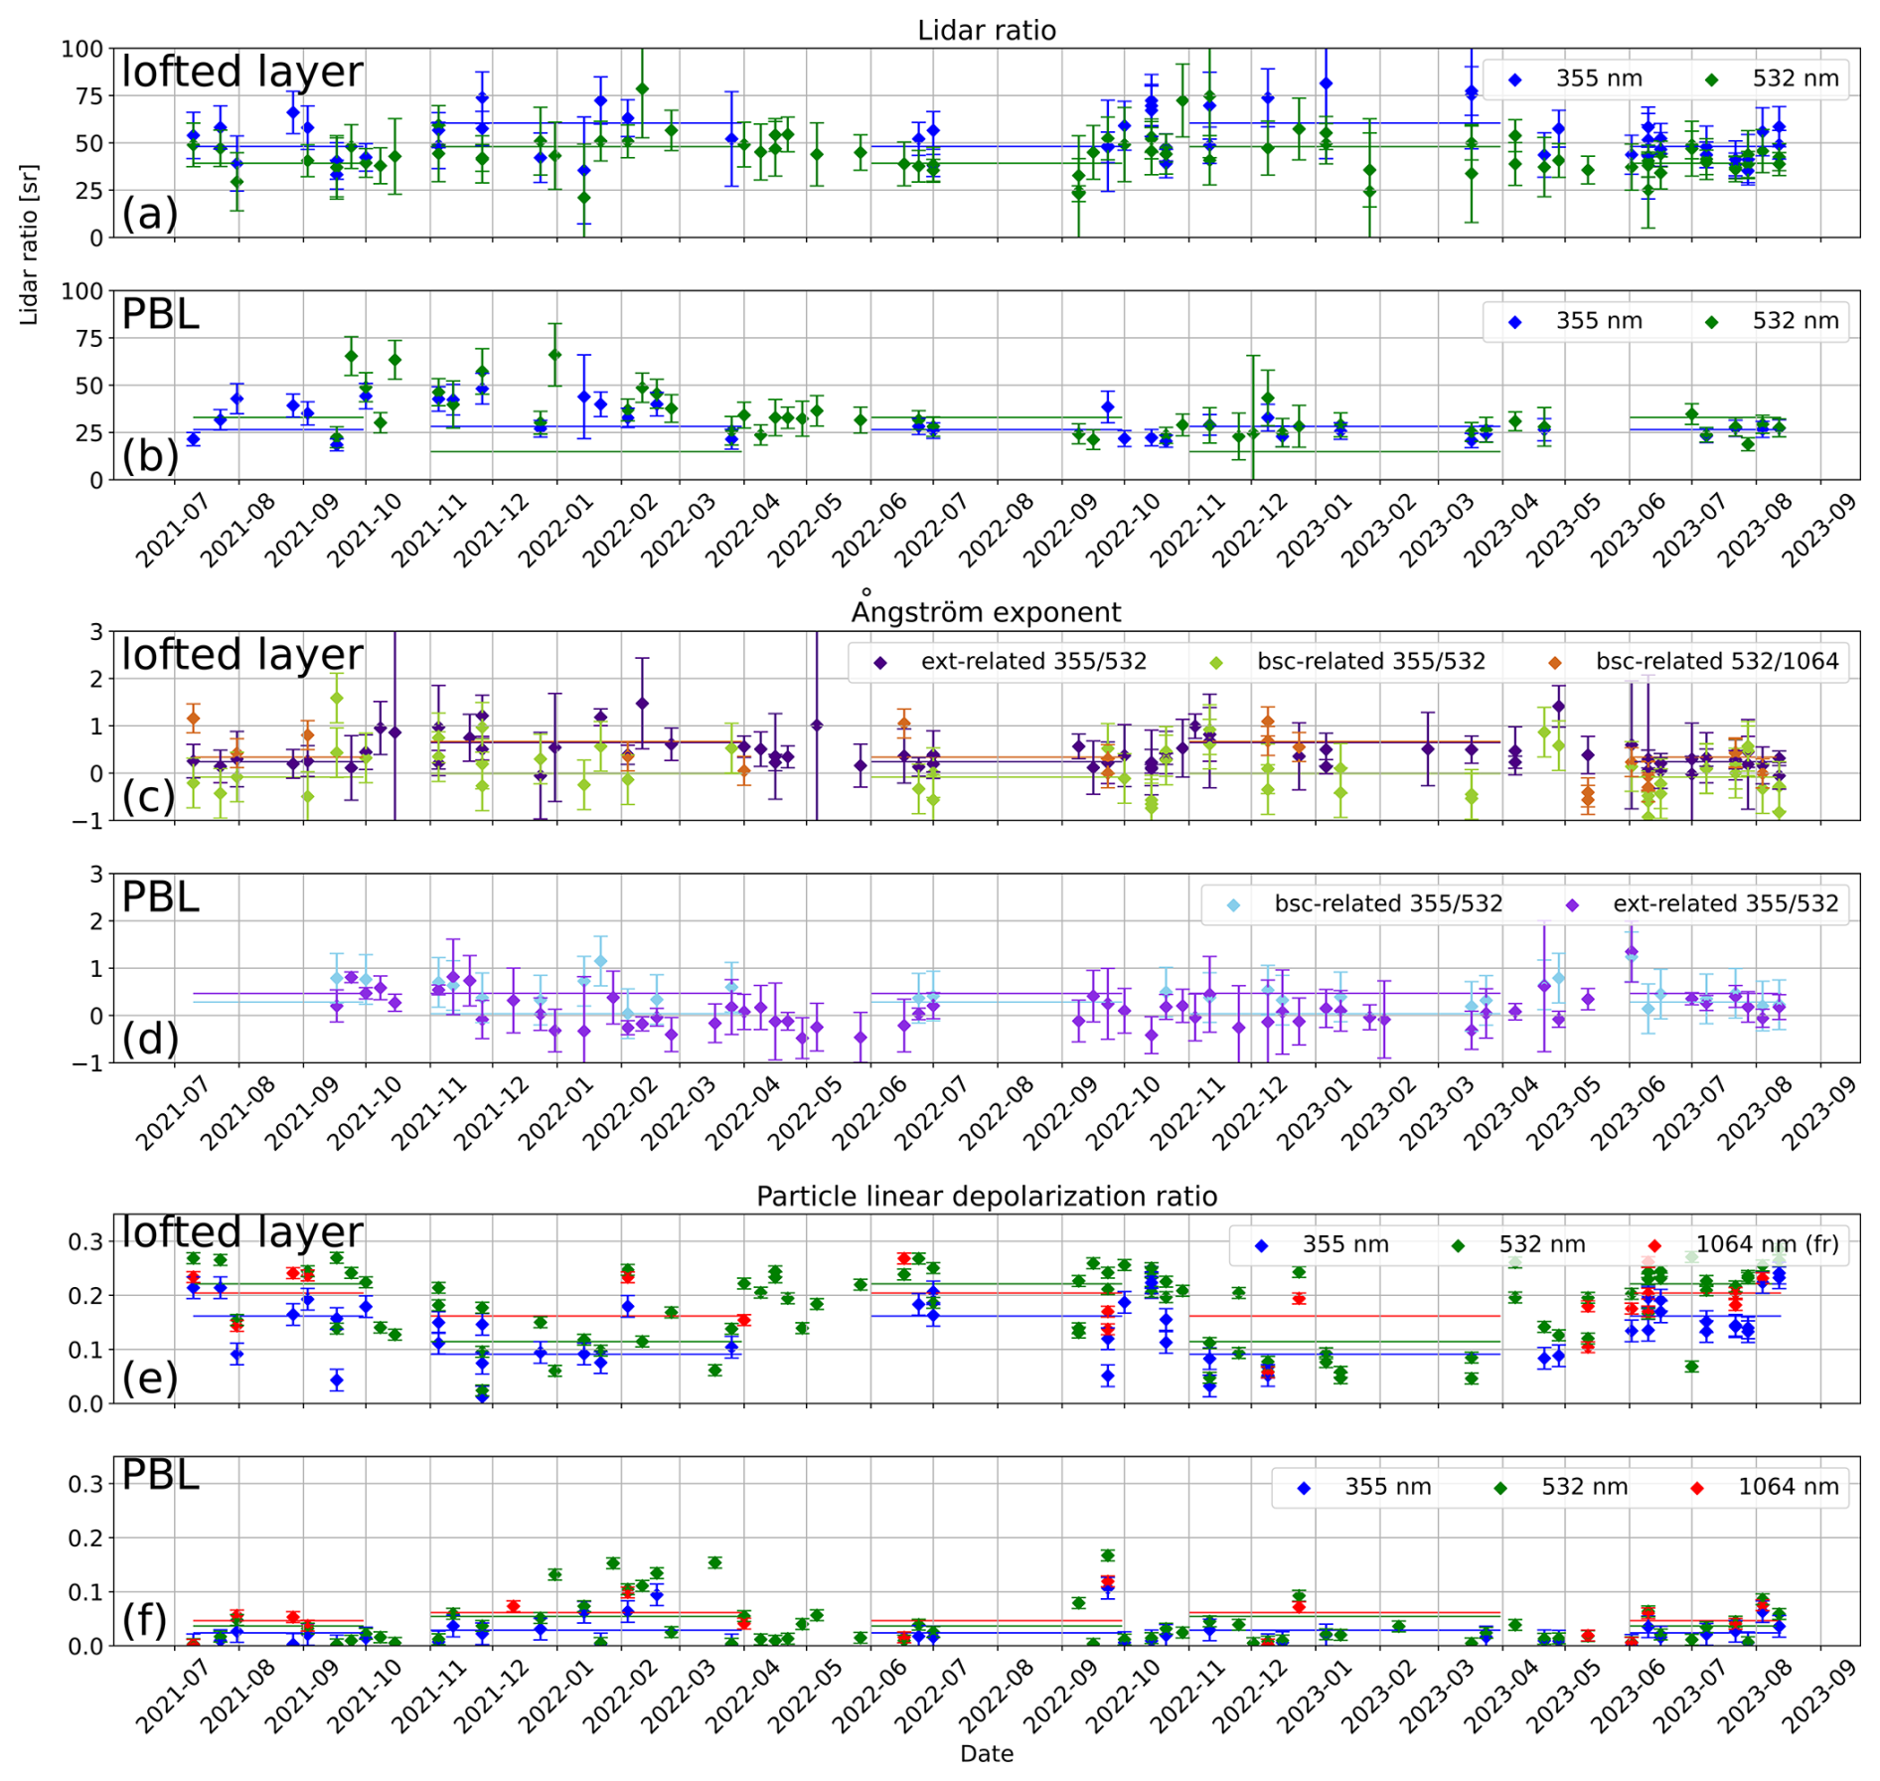Click the 'Date' x-axis label at the bottom
The image size is (1880, 1781).
[x=986, y=1754]
